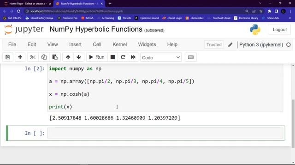
Task: Reload the page in the browser
Action: pos(18,11)
